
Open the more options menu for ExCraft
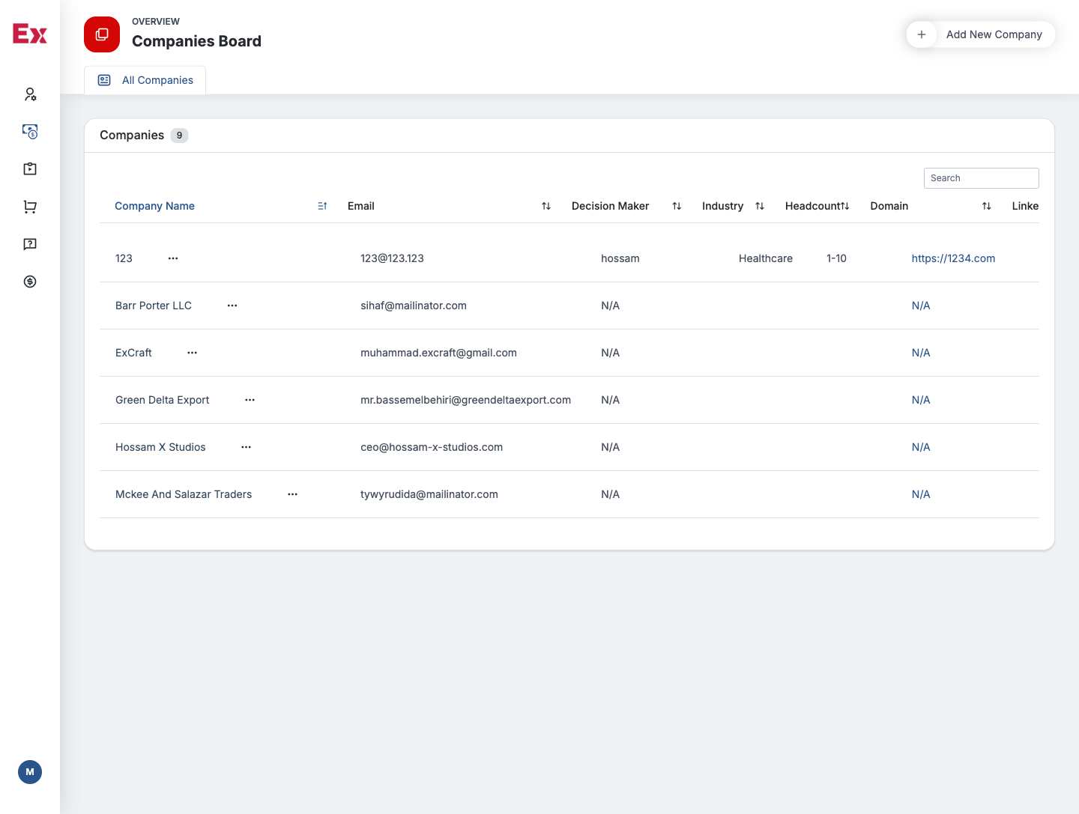click(193, 353)
